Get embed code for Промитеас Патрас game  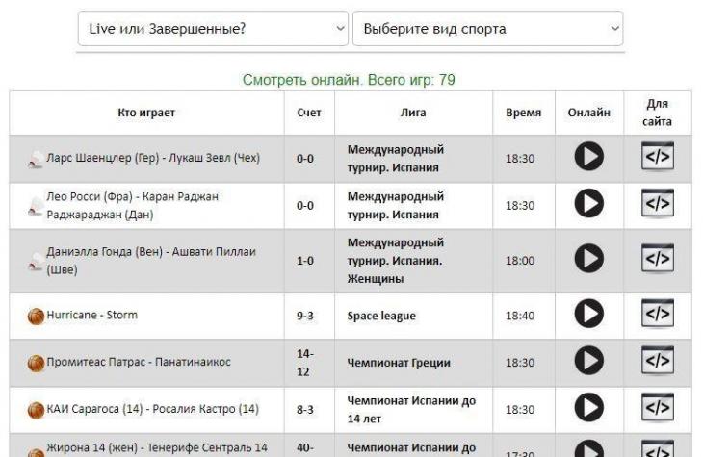[657, 362]
